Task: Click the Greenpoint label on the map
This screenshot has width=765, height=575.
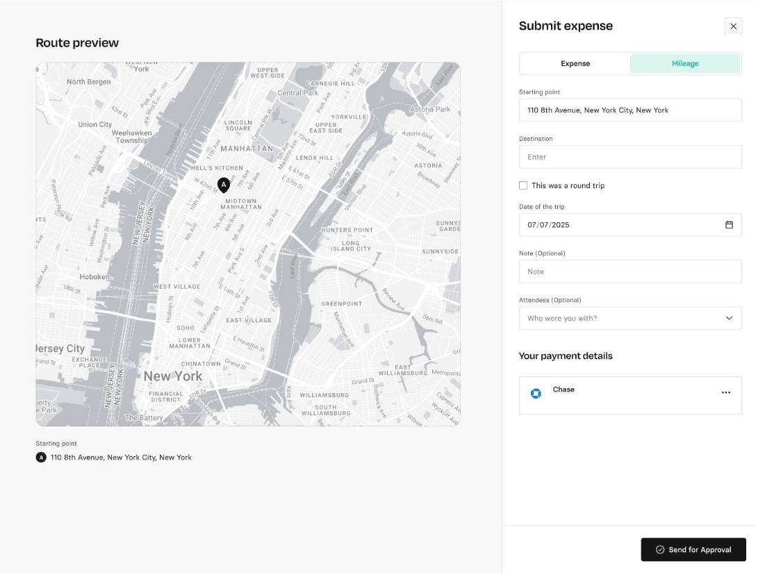Action: click(x=341, y=303)
